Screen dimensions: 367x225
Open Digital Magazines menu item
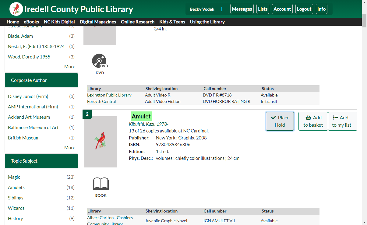click(x=98, y=22)
